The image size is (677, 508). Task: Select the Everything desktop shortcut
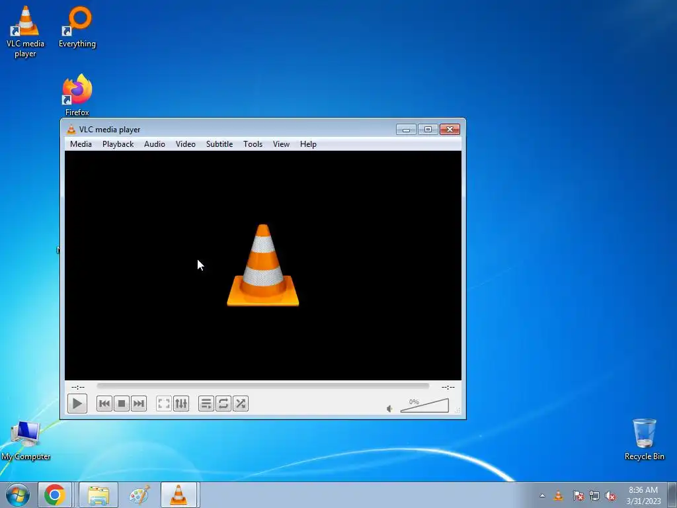point(77,26)
